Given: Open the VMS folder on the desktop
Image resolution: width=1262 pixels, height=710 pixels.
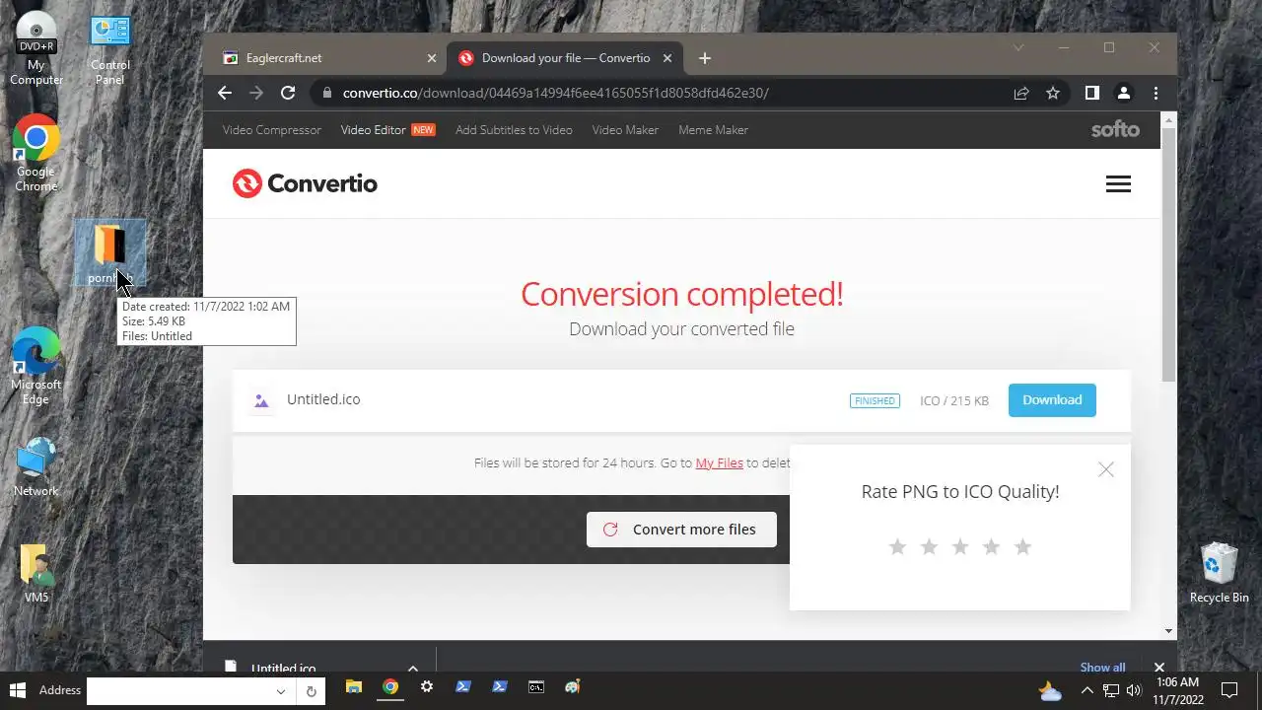Looking at the screenshot, I should pyautogui.click(x=36, y=573).
